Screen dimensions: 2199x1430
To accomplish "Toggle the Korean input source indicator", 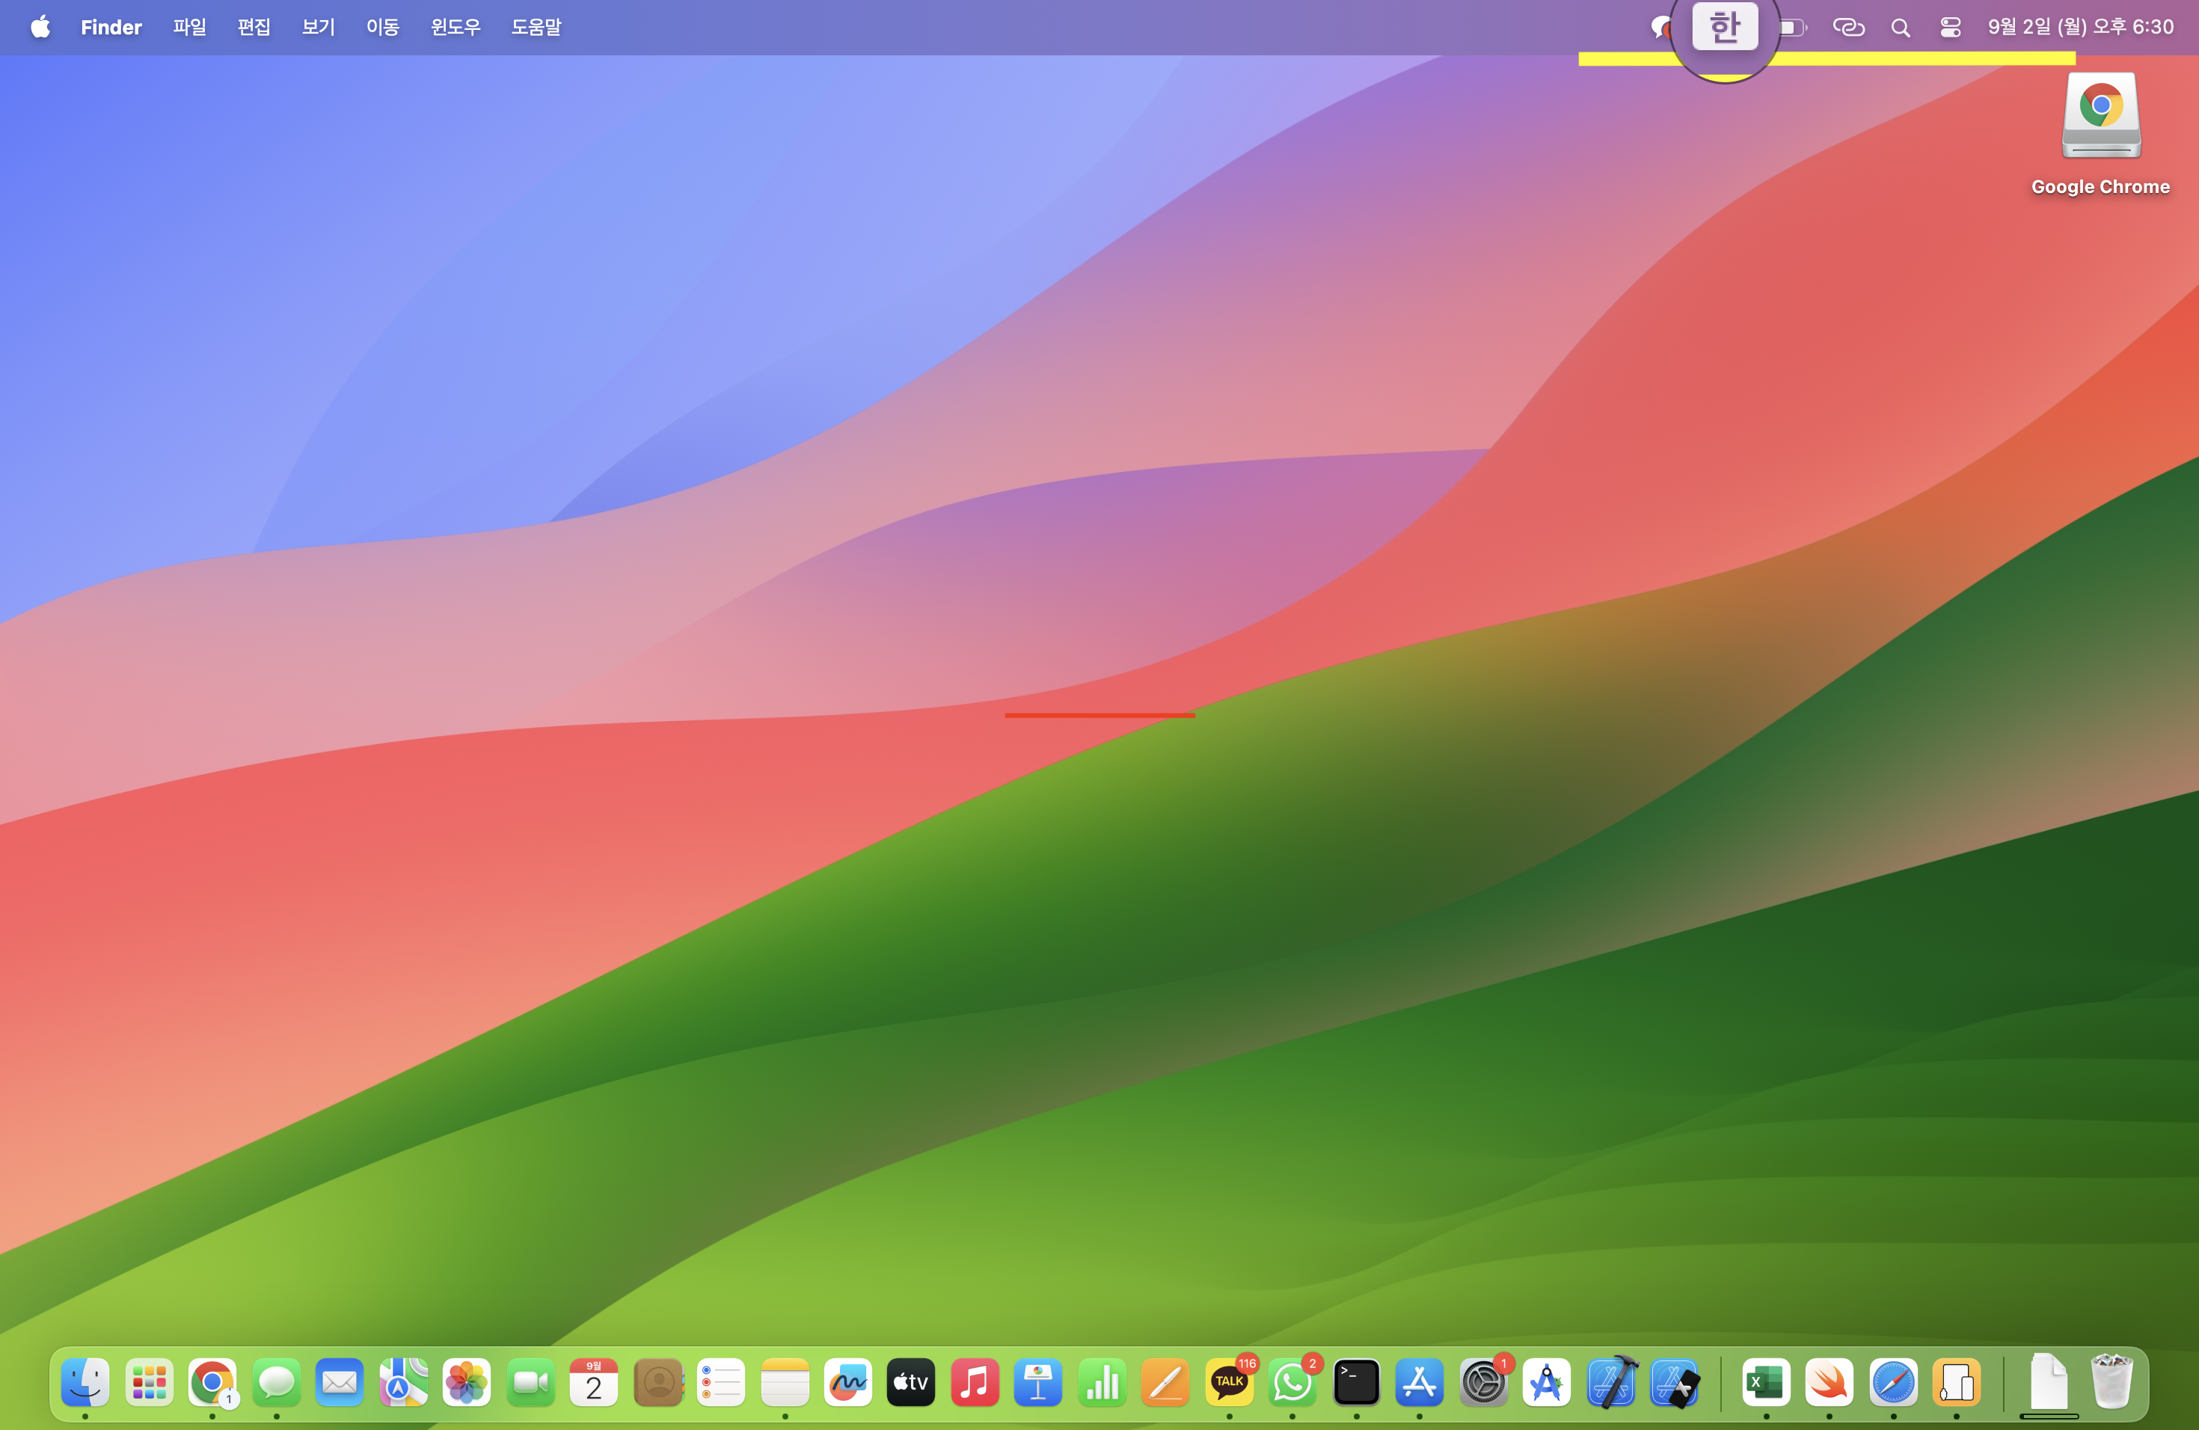I will pyautogui.click(x=1724, y=27).
